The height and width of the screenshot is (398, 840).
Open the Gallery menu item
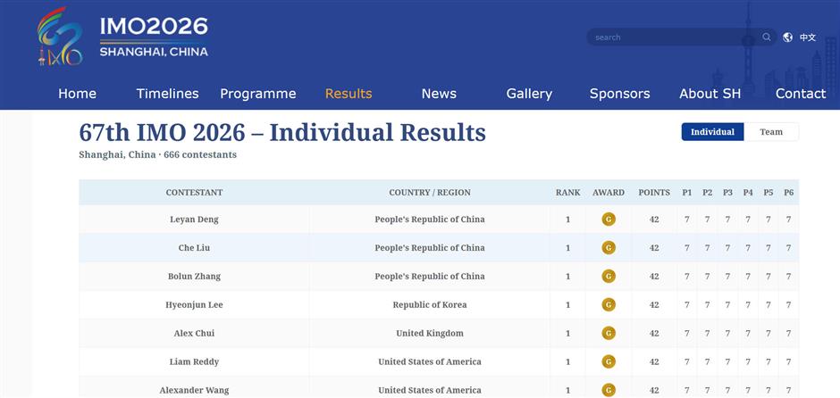click(529, 94)
